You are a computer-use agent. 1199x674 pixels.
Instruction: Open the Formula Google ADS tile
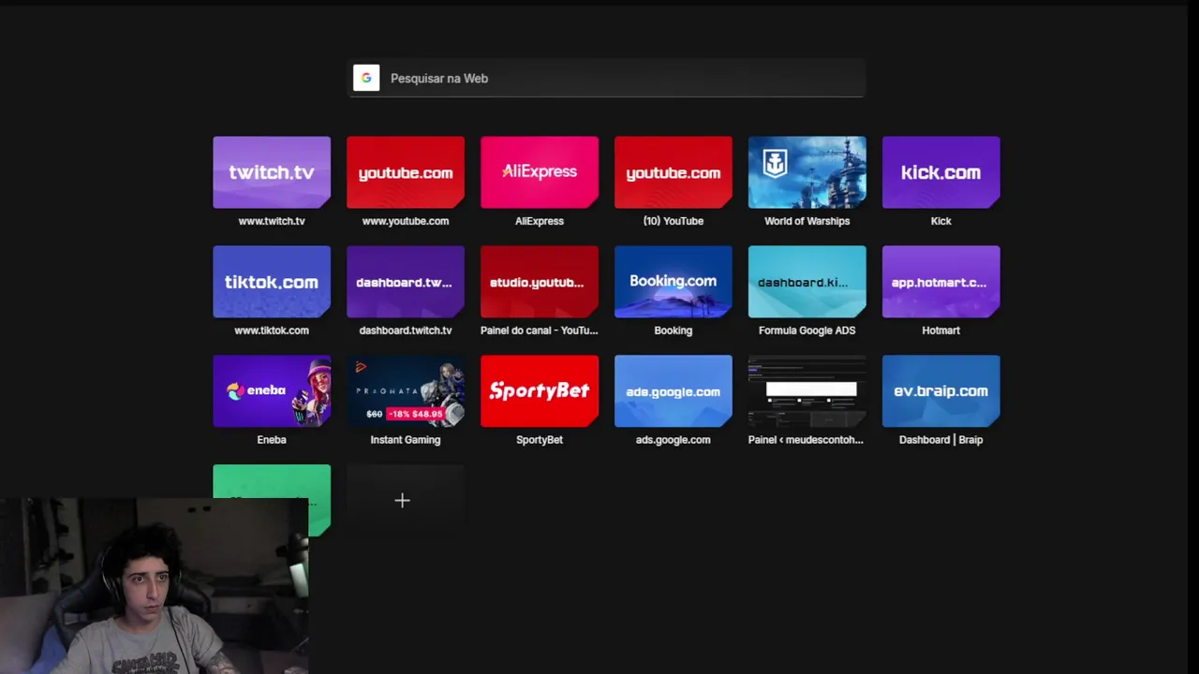807,282
